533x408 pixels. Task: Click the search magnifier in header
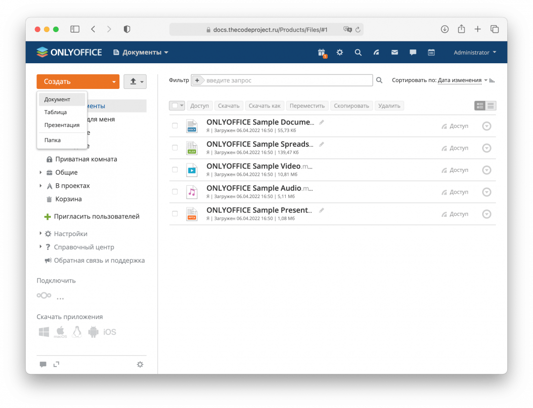click(x=358, y=52)
